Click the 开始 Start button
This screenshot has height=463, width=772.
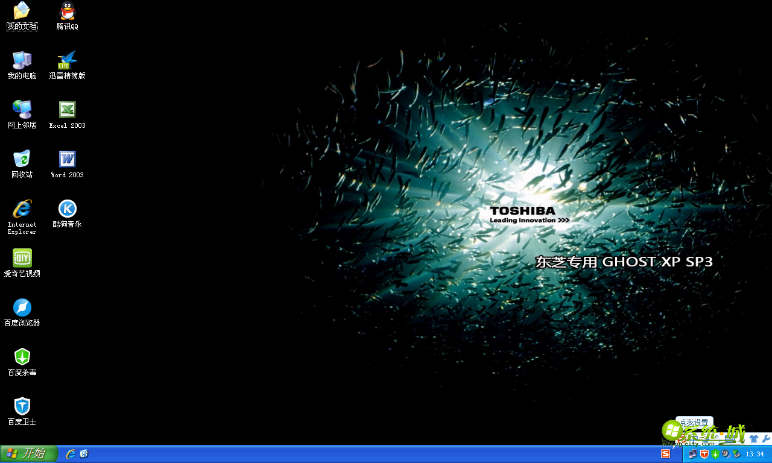coord(28,454)
